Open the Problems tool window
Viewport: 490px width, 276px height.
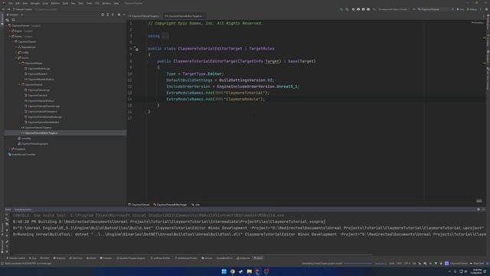point(60,258)
